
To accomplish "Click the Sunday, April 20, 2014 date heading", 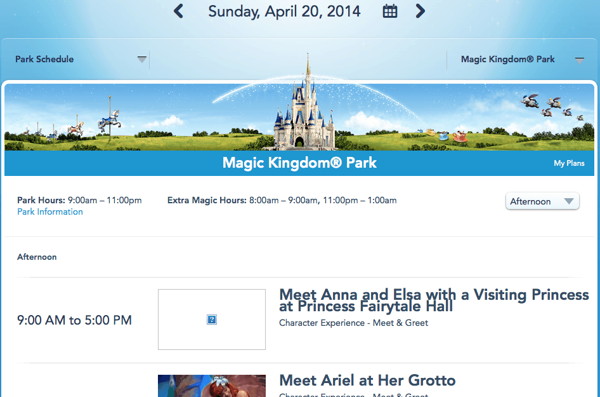I will click(x=284, y=11).
